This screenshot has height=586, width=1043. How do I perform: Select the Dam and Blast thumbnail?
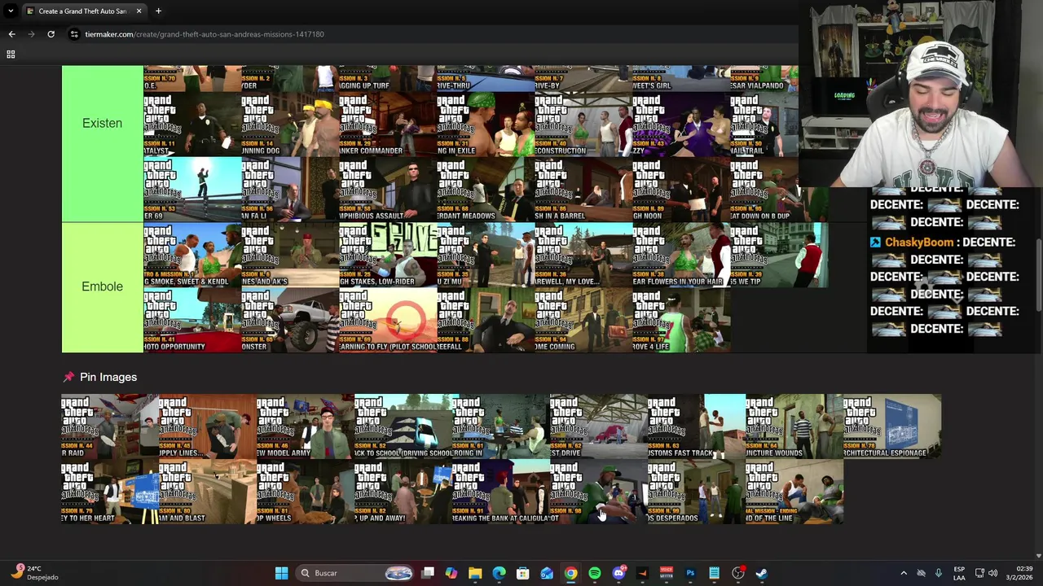pyautogui.click(x=208, y=492)
